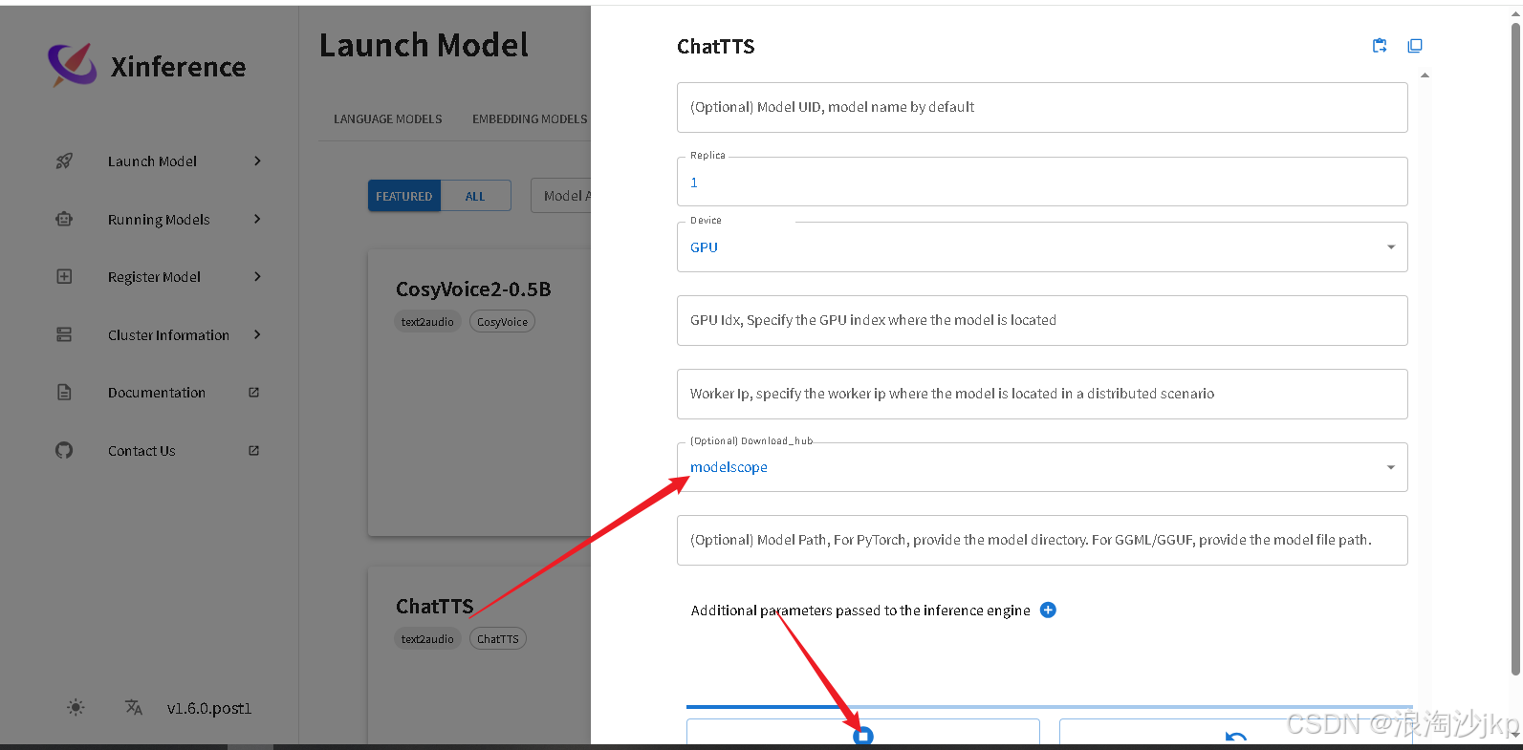Click the GitHub icon beside Contact Us
Image resolution: width=1523 pixels, height=750 pixels.
64,450
